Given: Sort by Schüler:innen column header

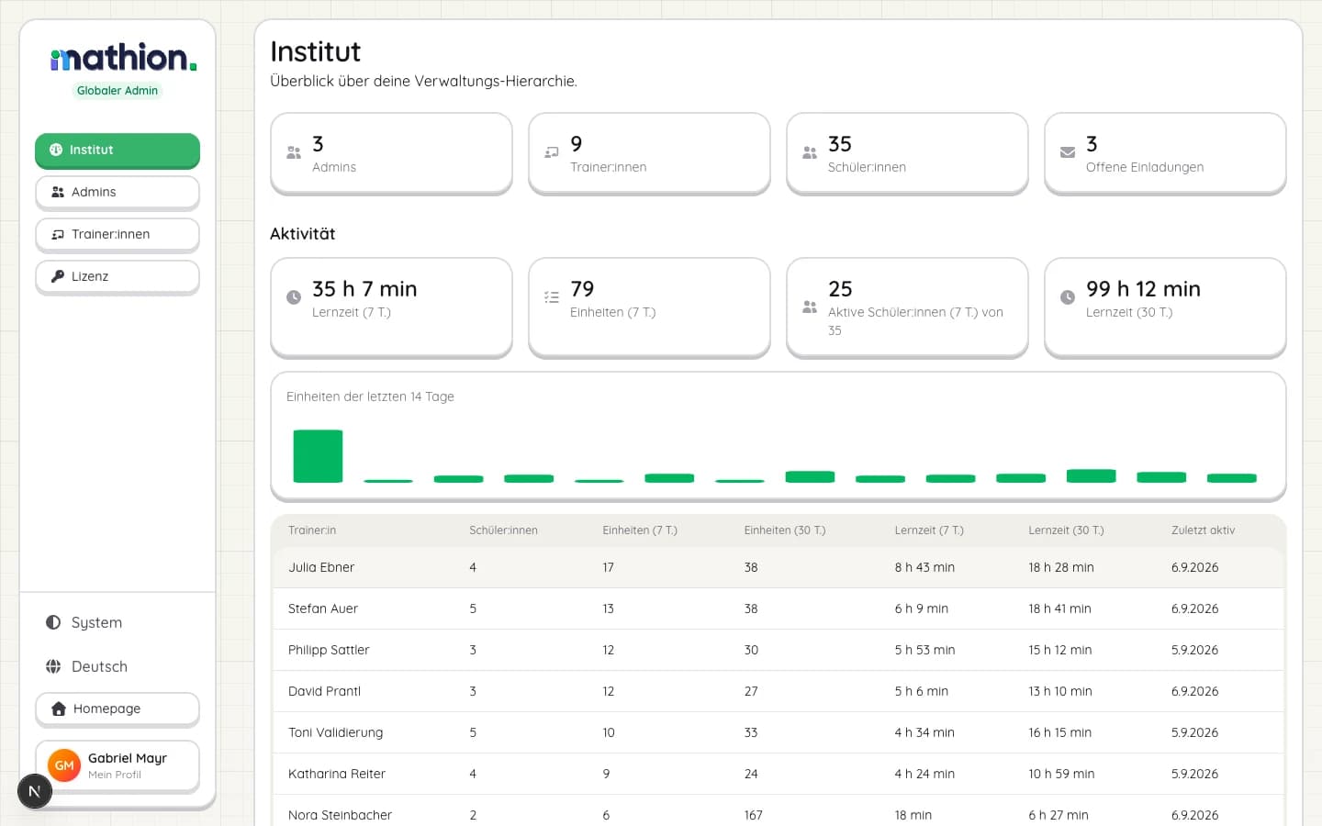Looking at the screenshot, I should [x=503, y=530].
